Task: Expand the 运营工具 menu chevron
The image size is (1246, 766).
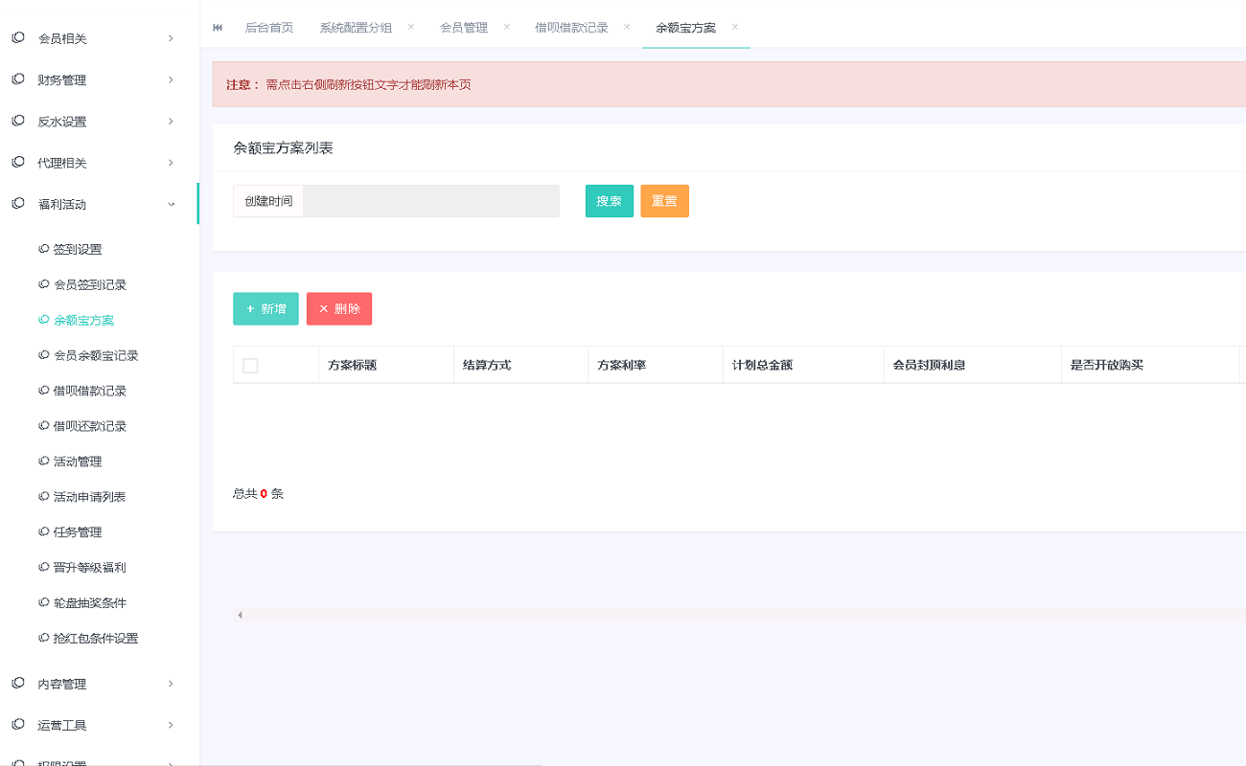Action: coord(171,725)
